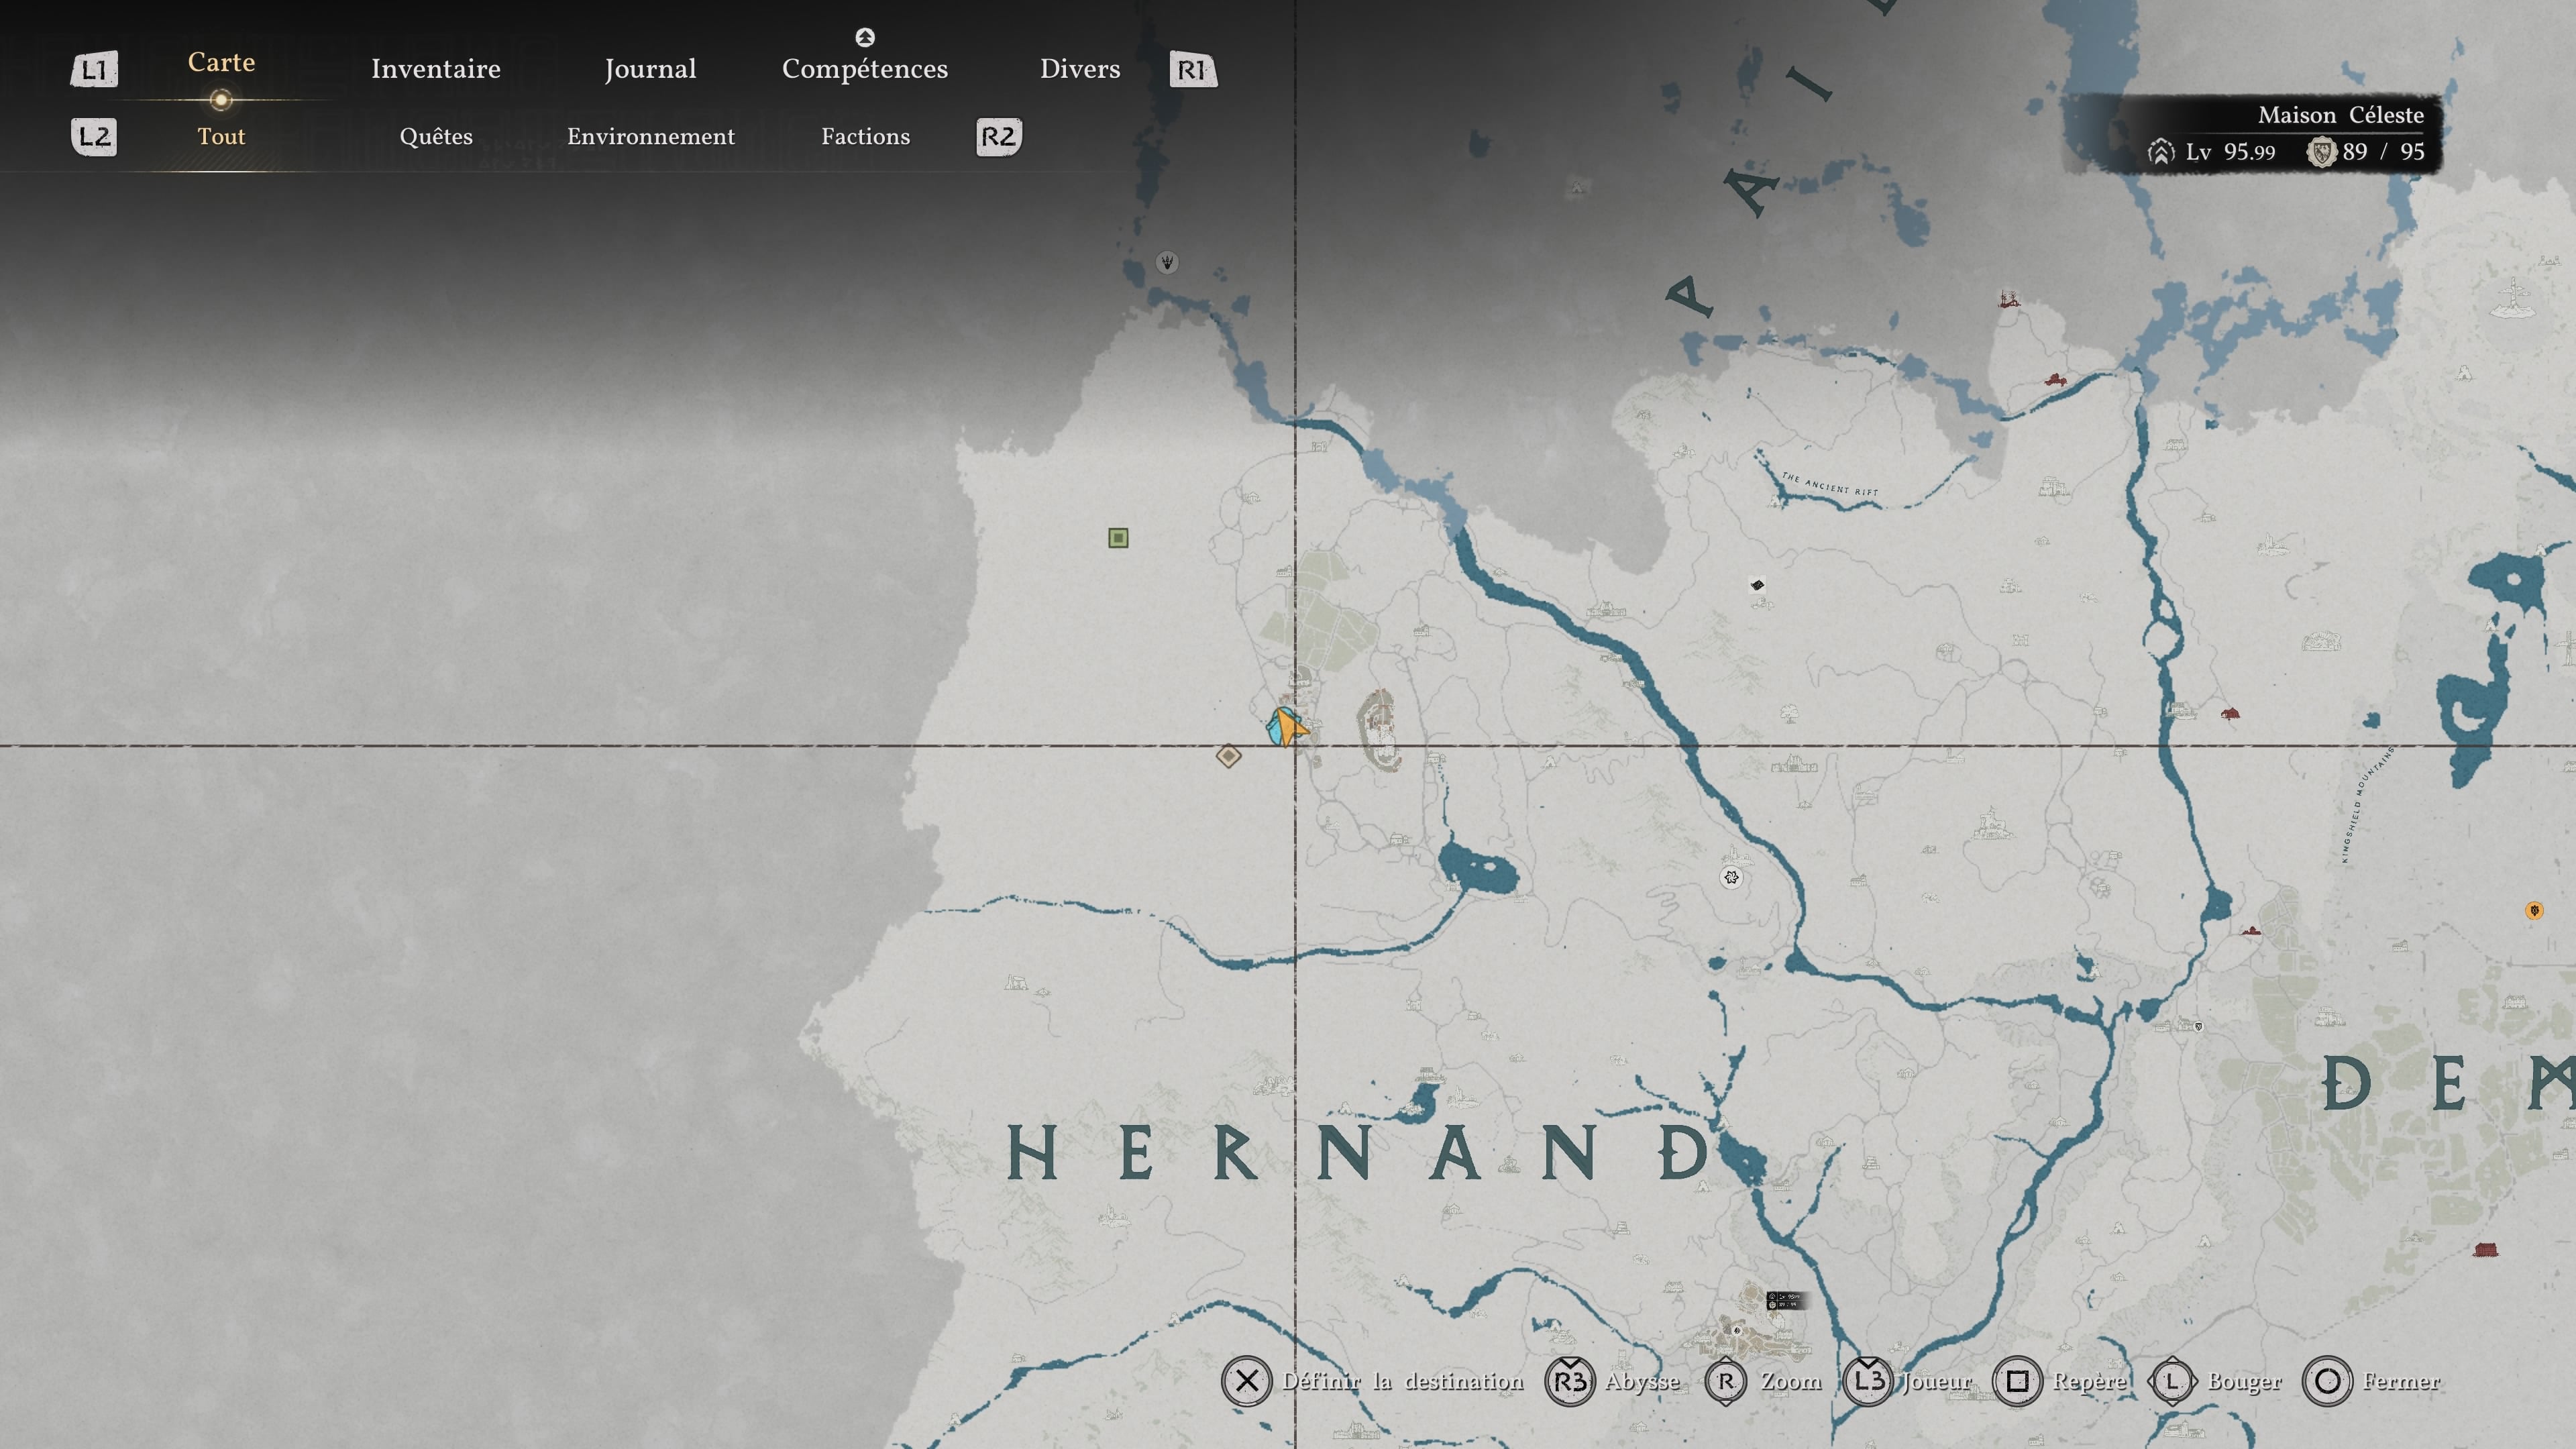2576x1449 pixels.
Task: Open the Divers tab
Action: pyautogui.click(x=1080, y=69)
